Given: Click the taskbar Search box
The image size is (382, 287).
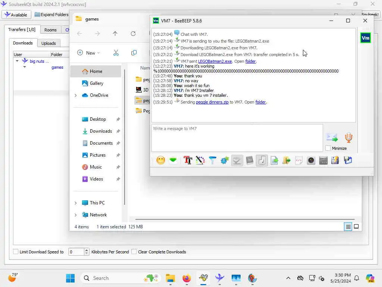Looking at the screenshot, I should [x=120, y=278].
